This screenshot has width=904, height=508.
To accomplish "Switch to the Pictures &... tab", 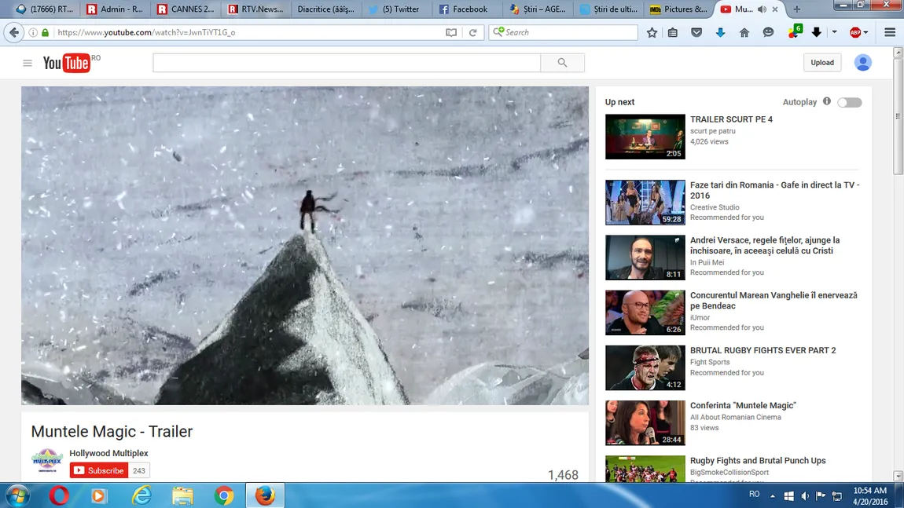I will pyautogui.click(x=678, y=9).
